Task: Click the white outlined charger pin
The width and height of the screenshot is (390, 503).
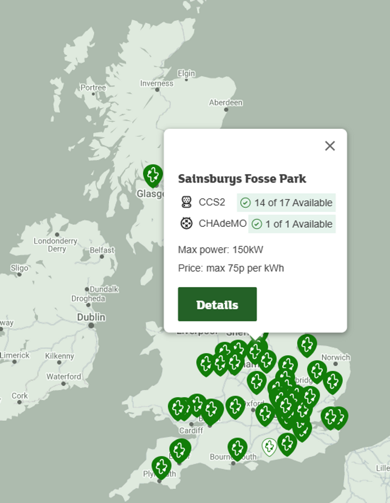Action: [269, 447]
